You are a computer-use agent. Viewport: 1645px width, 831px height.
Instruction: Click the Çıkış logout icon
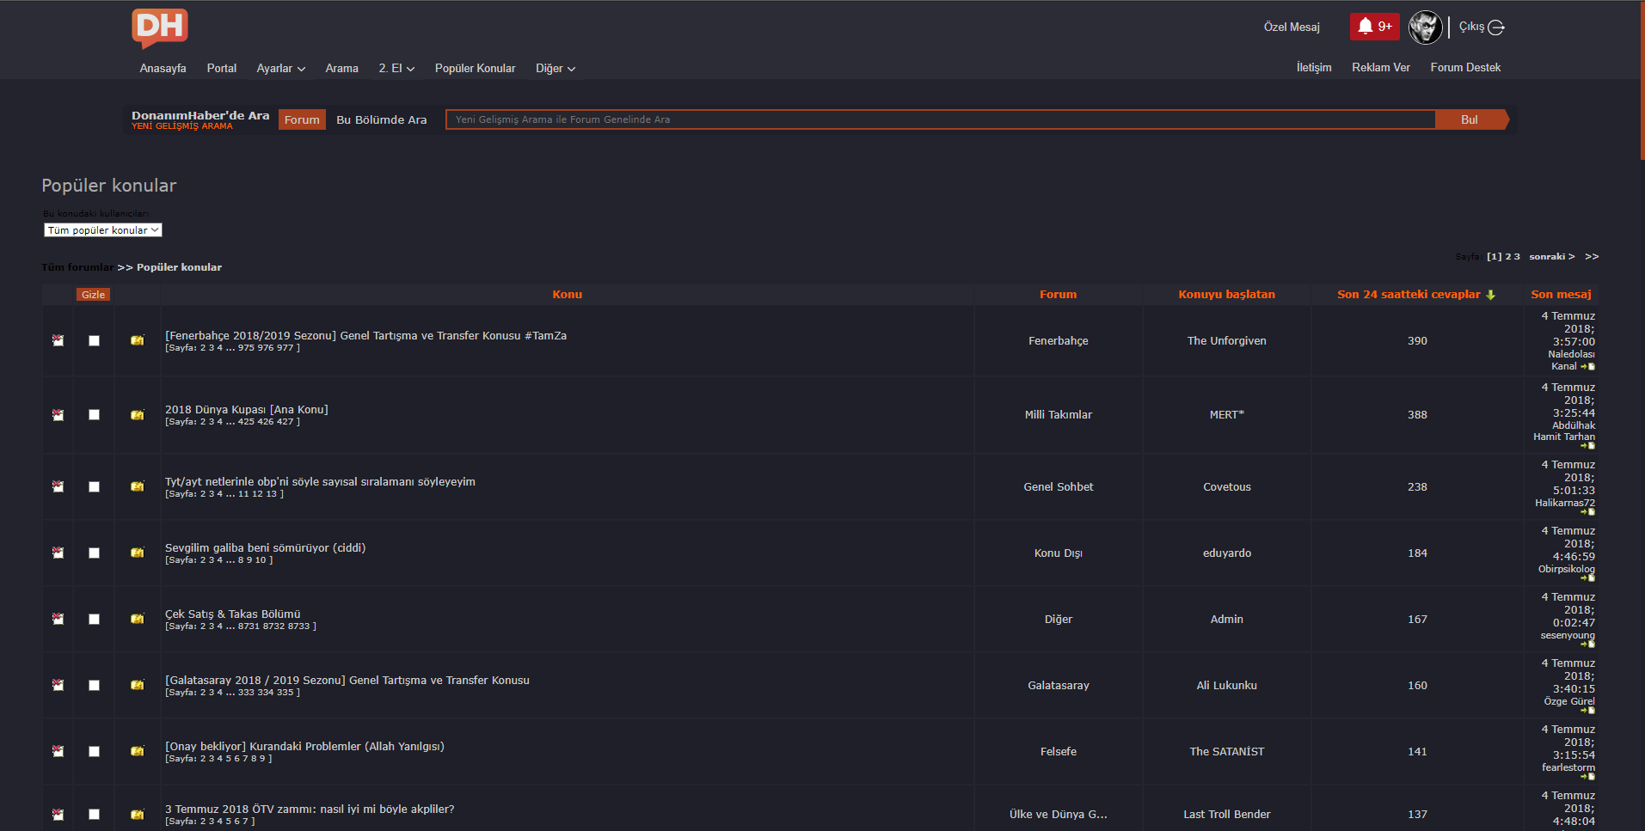tap(1496, 27)
